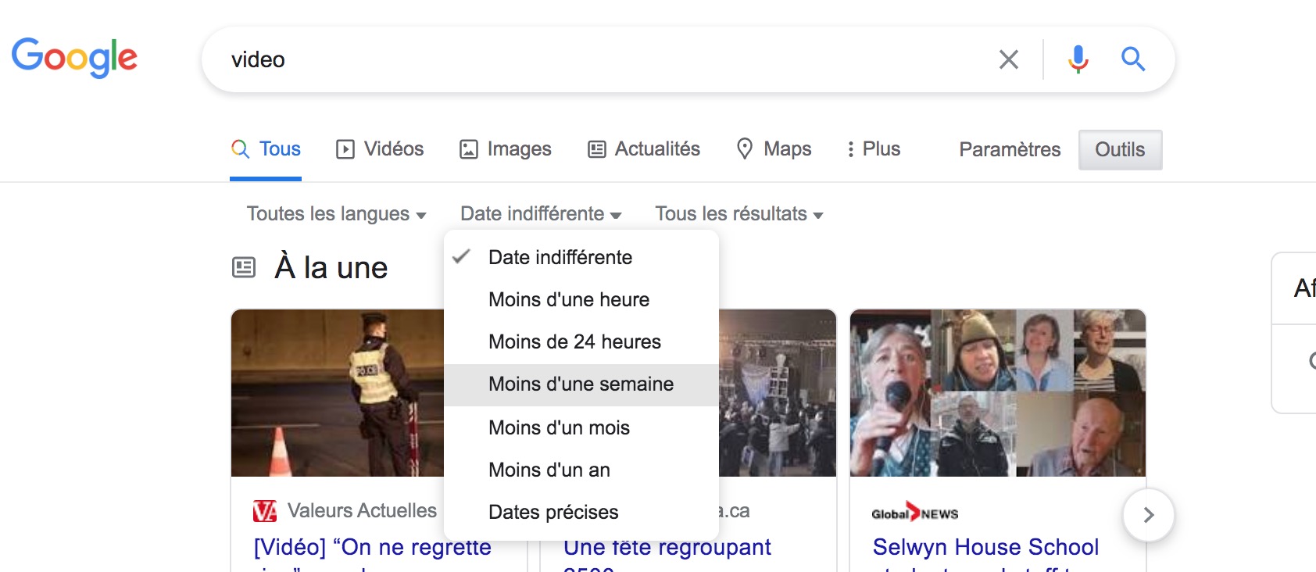Toggle the Outils button
Image resolution: width=1316 pixels, height=572 pixels.
tap(1120, 149)
